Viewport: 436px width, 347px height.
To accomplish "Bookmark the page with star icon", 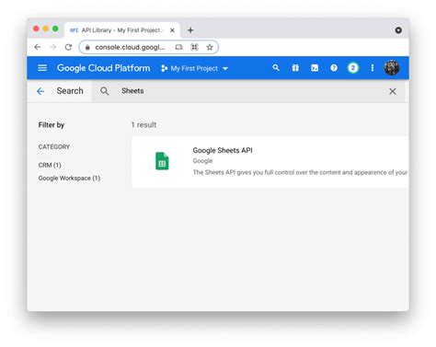I will (210, 47).
